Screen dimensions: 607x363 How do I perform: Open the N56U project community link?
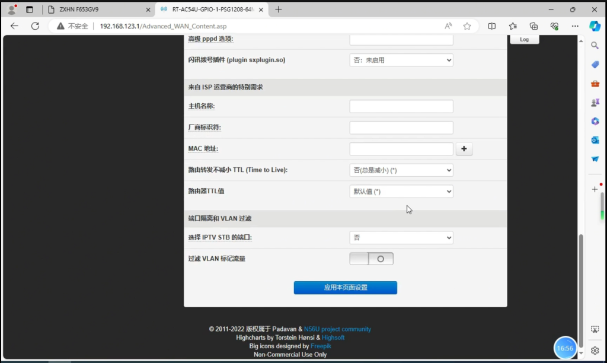click(337, 329)
